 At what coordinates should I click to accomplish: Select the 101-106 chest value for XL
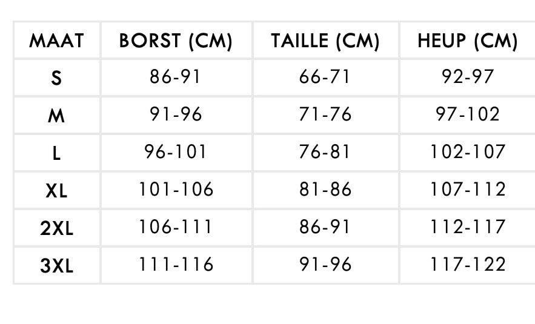[176, 189]
